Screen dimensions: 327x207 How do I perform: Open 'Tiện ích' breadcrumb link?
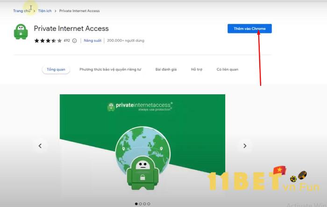(x=45, y=11)
